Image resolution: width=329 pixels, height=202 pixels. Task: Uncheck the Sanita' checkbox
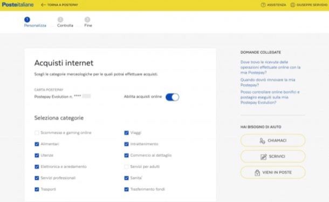(126, 178)
